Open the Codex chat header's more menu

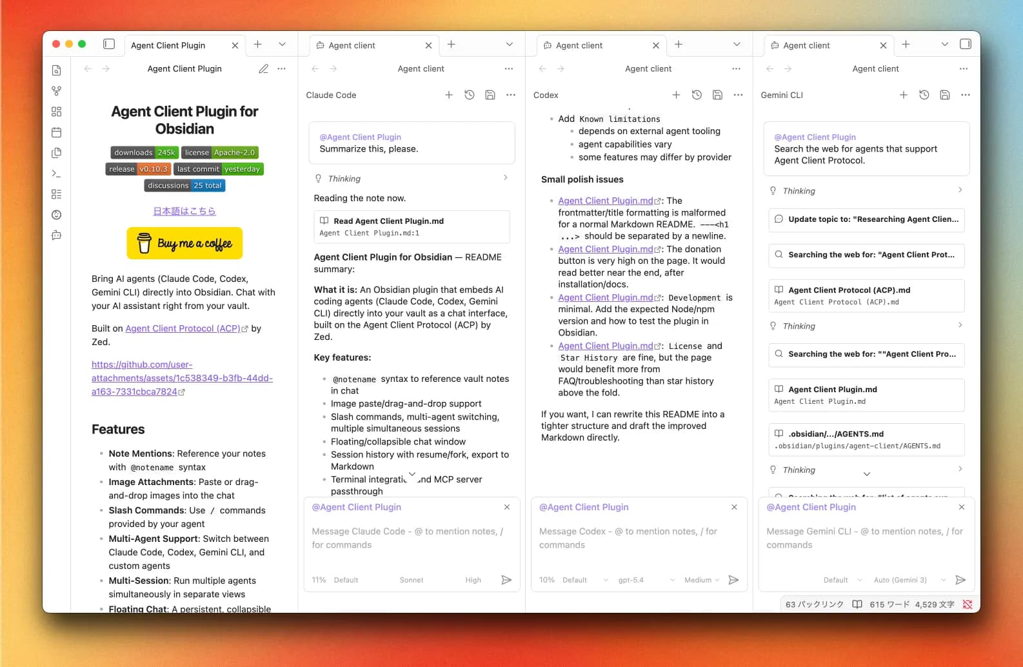click(x=738, y=95)
